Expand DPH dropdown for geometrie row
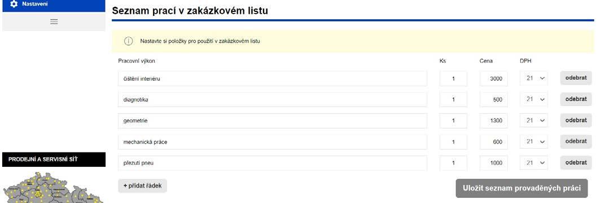 pos(534,121)
